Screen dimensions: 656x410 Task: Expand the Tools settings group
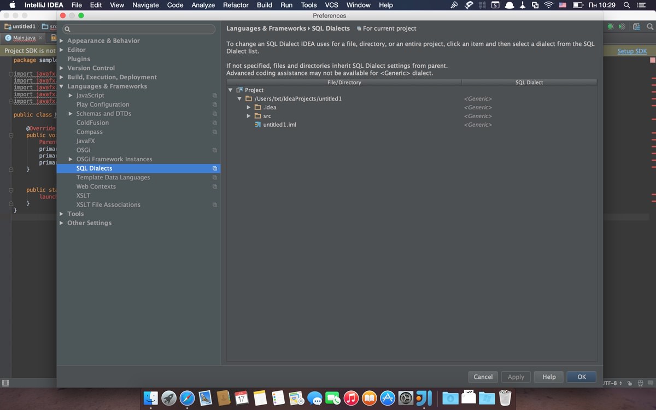62,214
